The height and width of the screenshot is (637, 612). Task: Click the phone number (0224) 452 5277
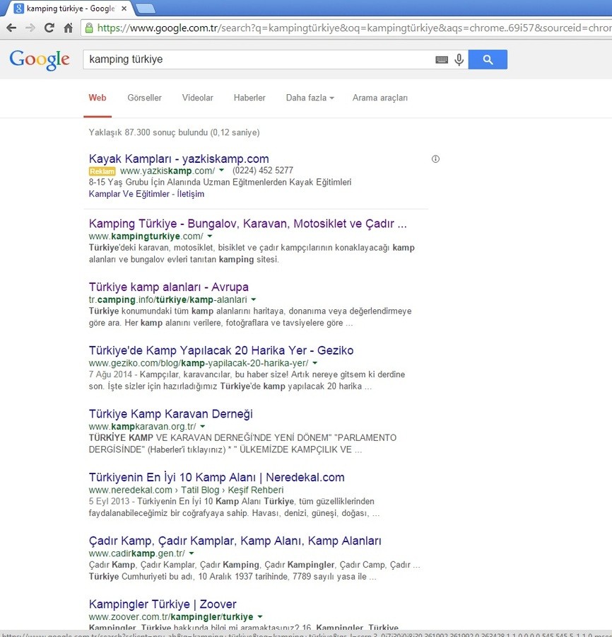tap(263, 170)
